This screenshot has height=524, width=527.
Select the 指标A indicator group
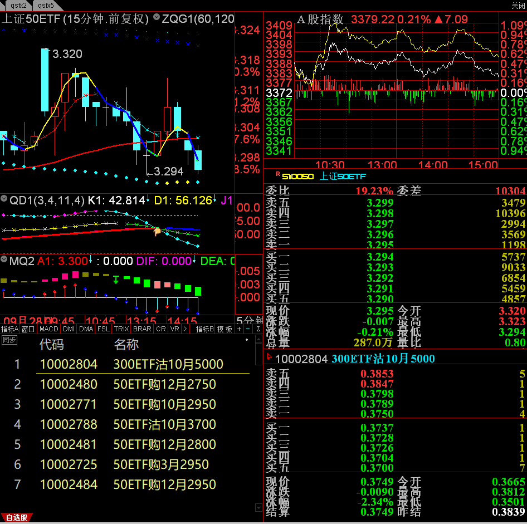click(9, 329)
